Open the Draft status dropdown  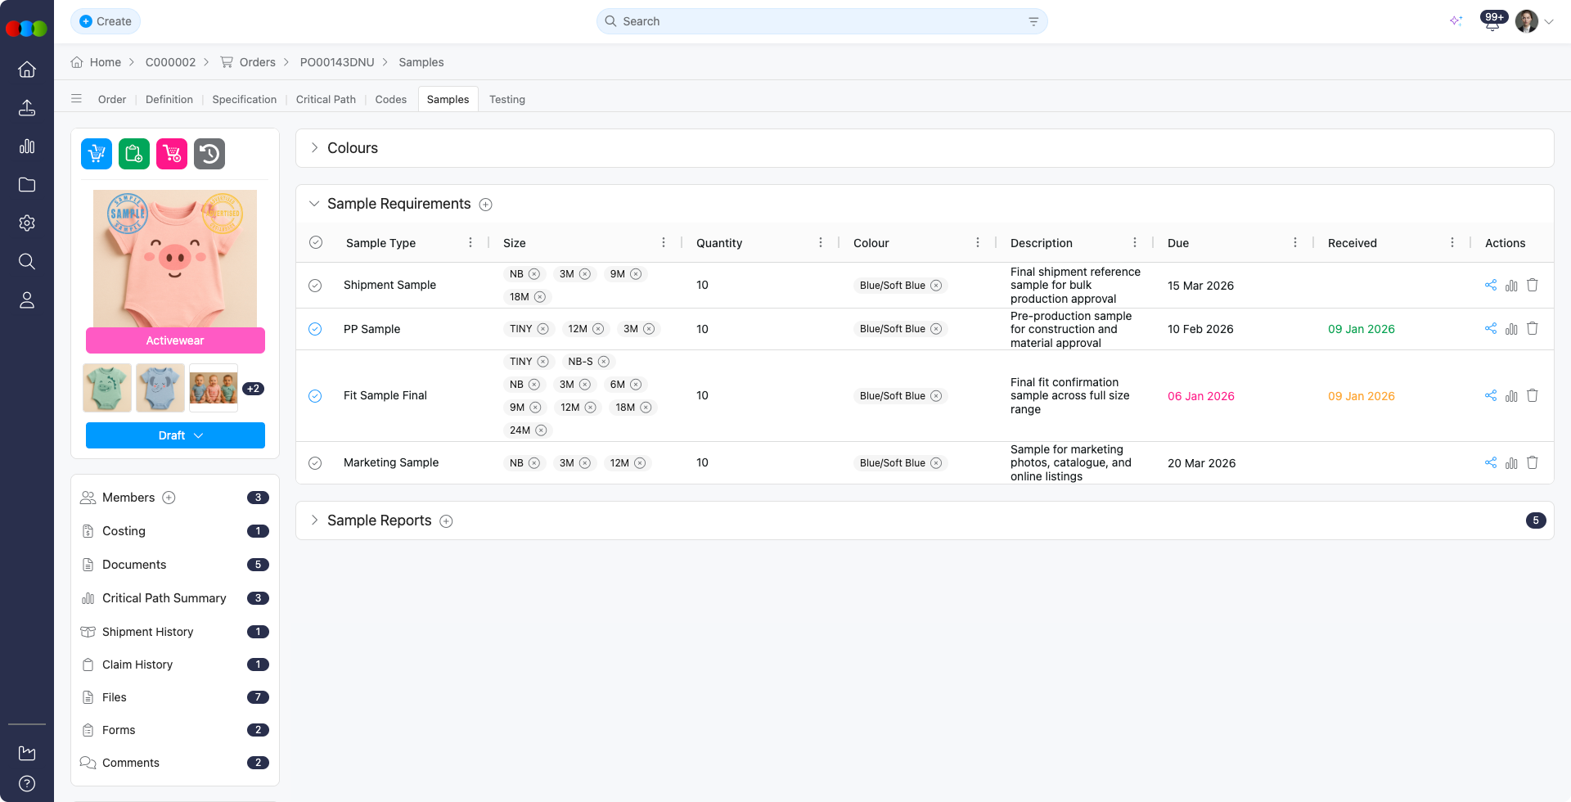coord(175,435)
